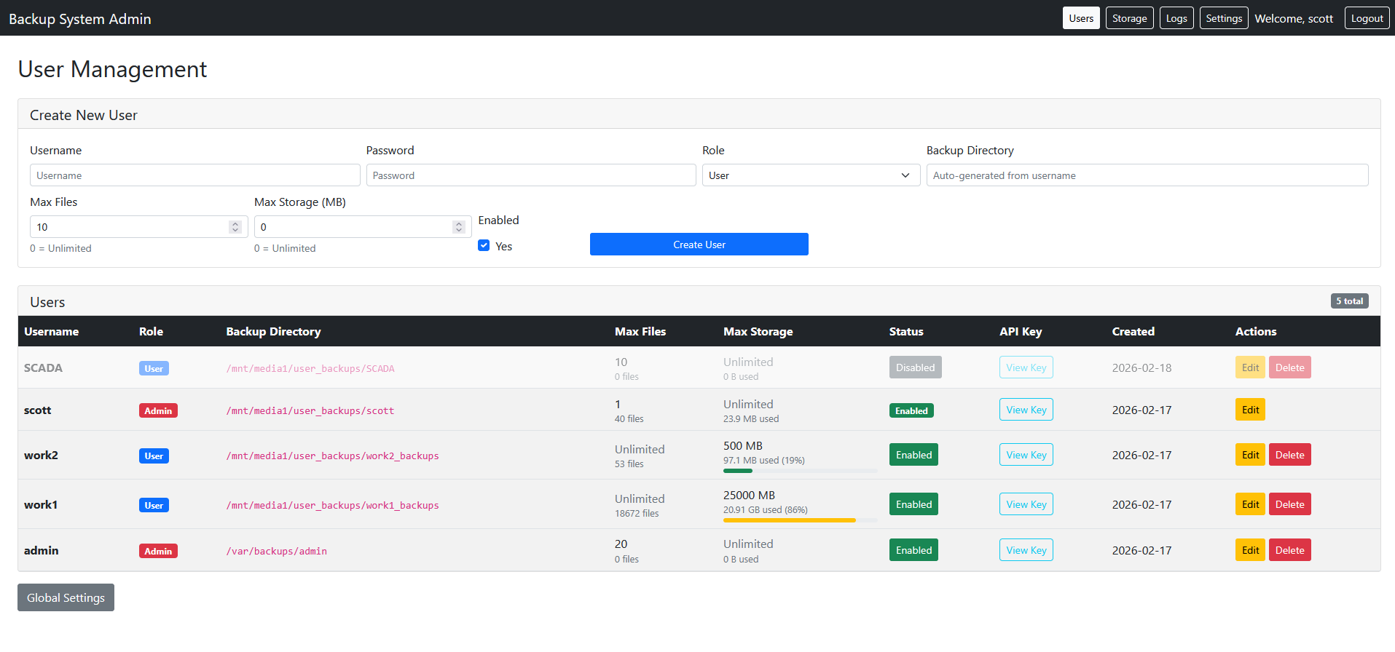
Task: Focus the Username input field
Action: pyautogui.click(x=195, y=175)
